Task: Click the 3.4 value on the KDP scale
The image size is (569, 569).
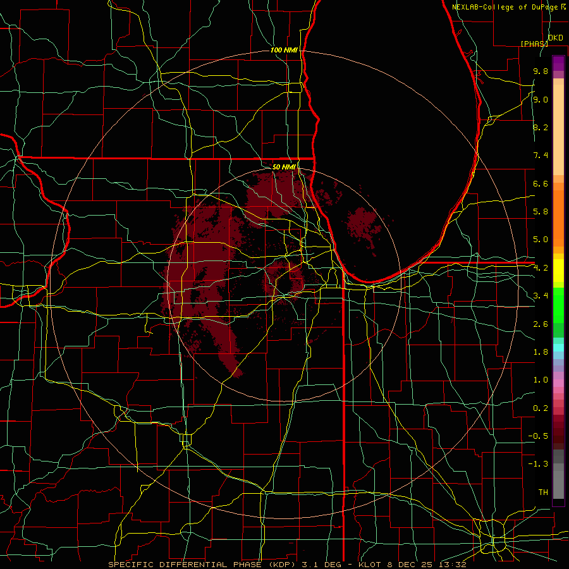Action: 541,296
